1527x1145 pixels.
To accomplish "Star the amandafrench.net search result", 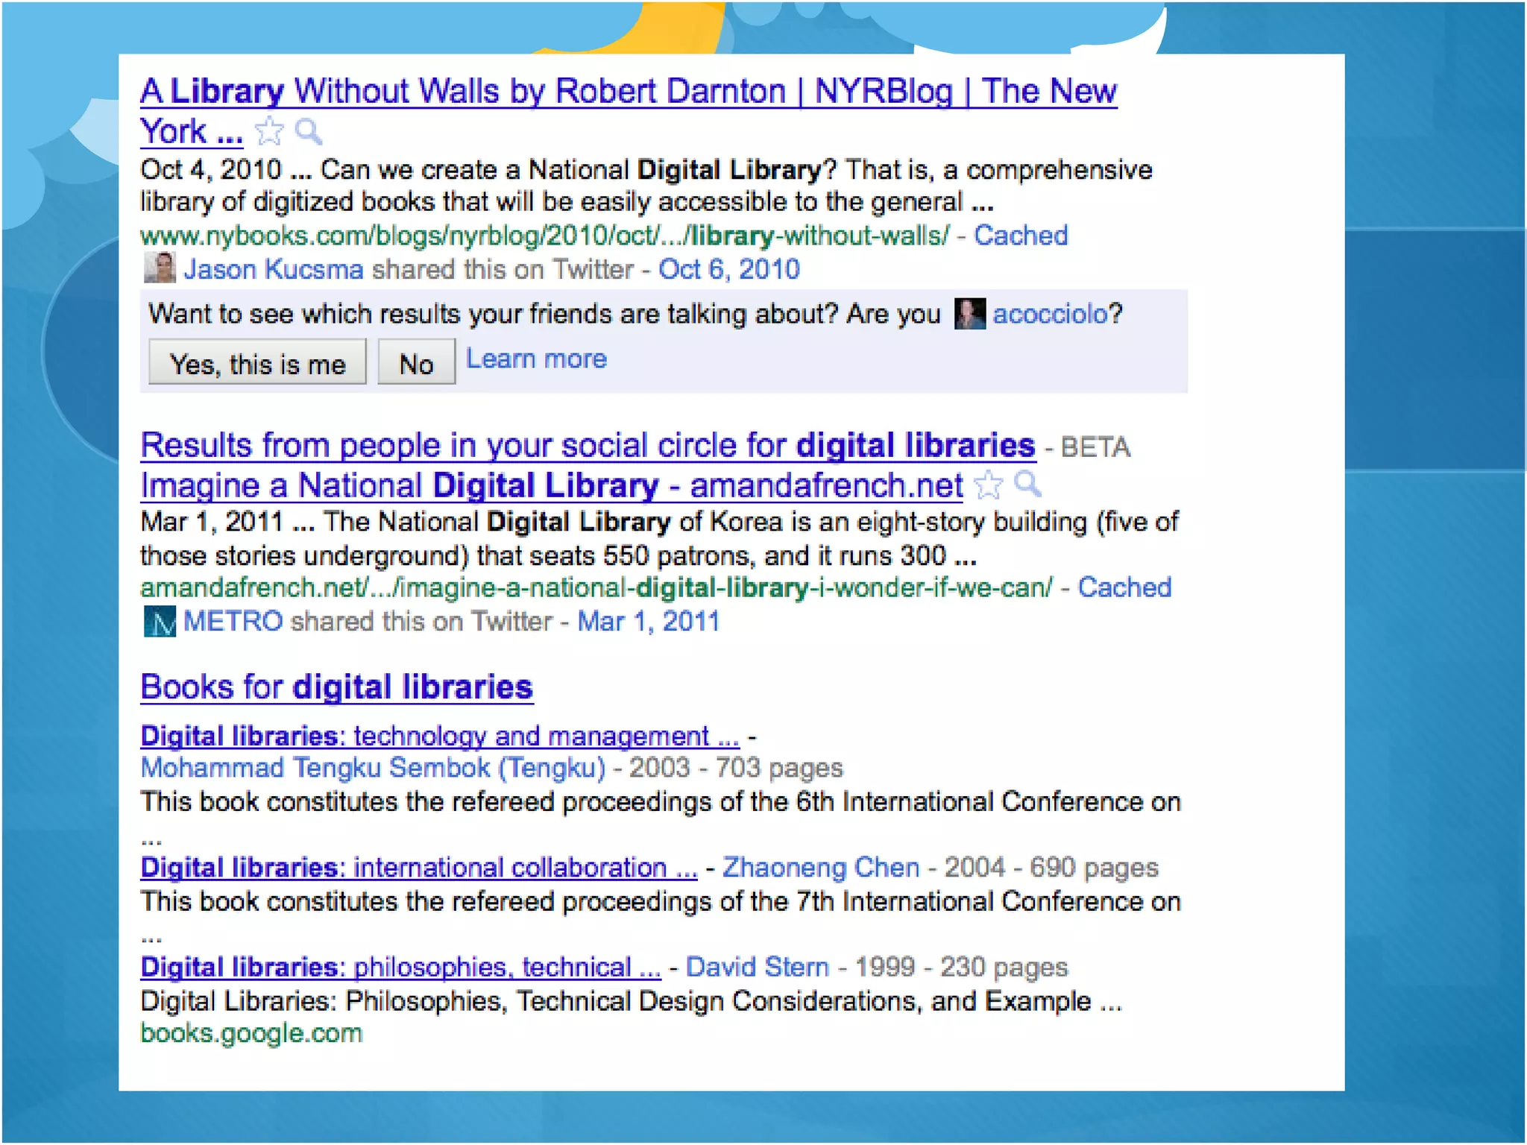I will pos(989,485).
